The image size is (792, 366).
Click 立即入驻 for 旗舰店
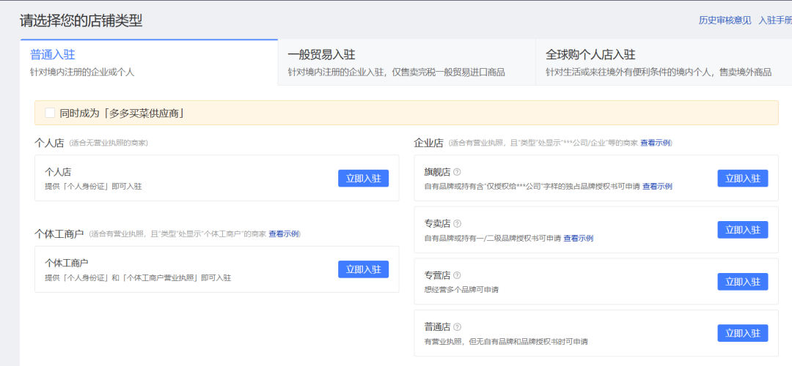[x=742, y=178]
